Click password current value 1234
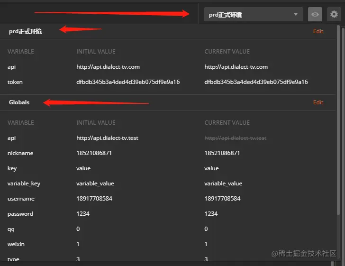345x266 pixels. coord(211,214)
